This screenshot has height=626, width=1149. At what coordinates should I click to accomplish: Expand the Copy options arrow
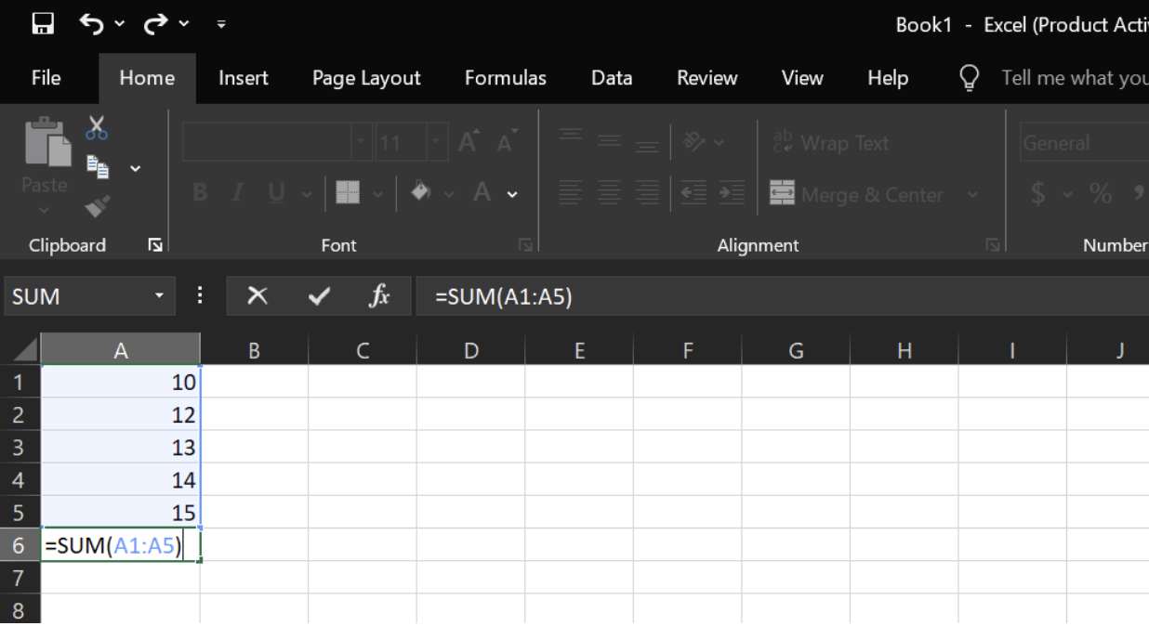[136, 168]
